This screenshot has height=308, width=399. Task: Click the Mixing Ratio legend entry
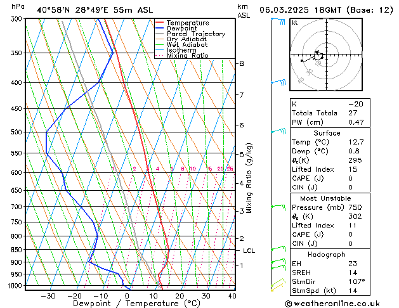187,56
